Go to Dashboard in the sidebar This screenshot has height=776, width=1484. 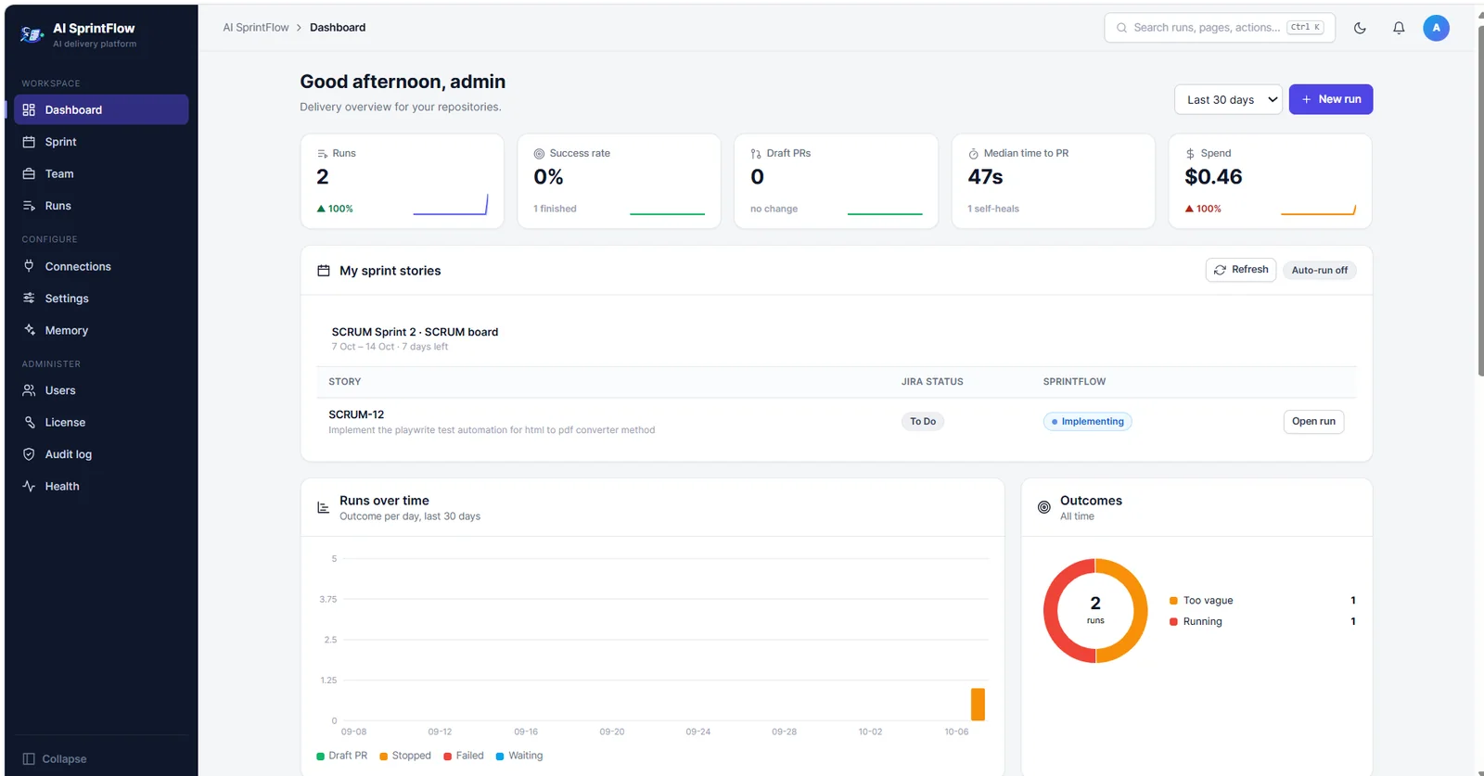click(x=101, y=109)
